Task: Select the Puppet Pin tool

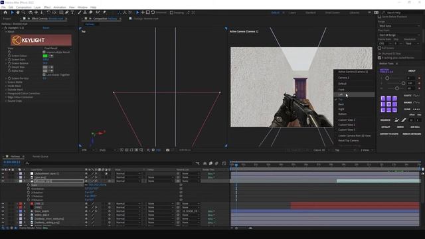Action: [104, 13]
